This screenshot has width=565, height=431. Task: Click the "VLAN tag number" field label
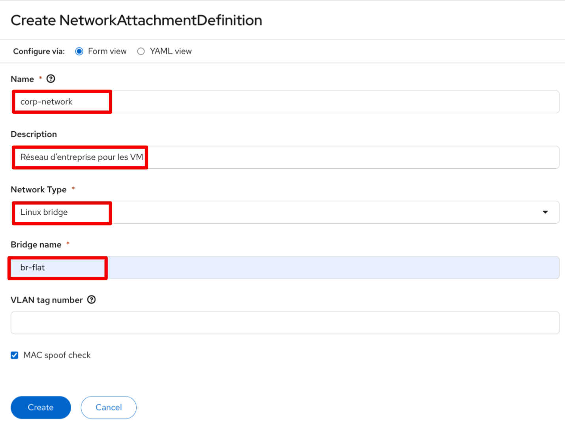click(x=47, y=300)
